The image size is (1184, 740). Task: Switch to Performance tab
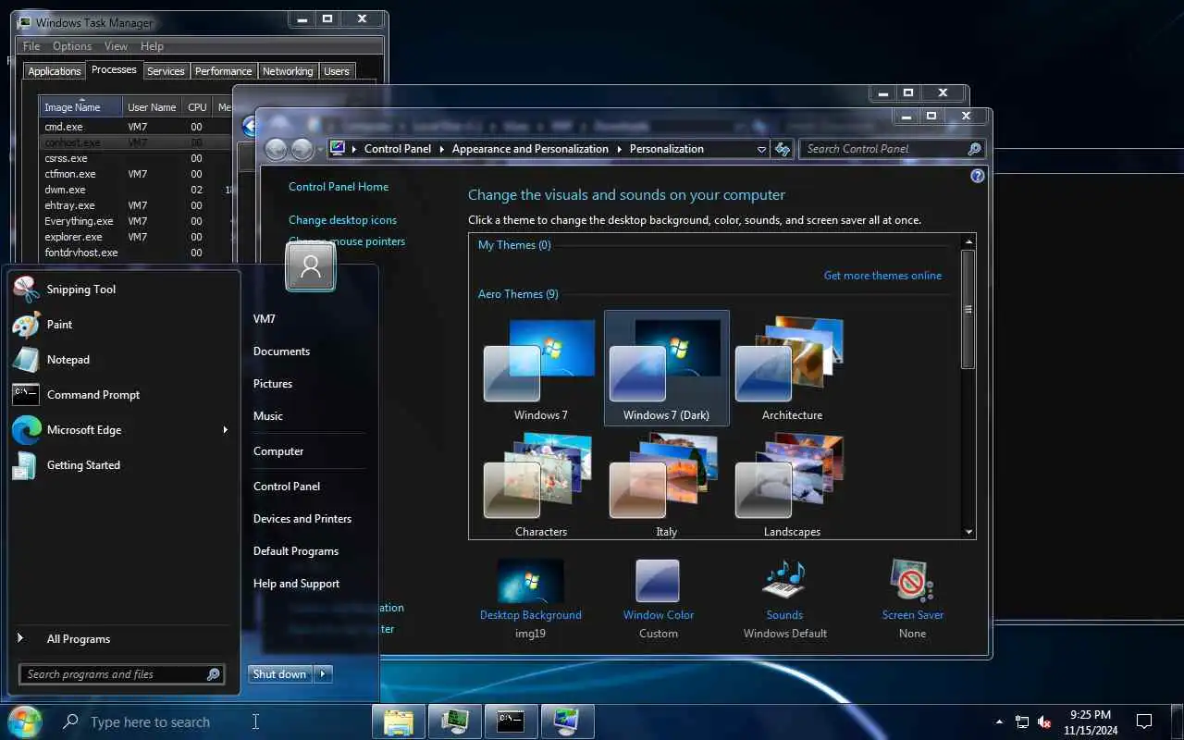coord(223,71)
